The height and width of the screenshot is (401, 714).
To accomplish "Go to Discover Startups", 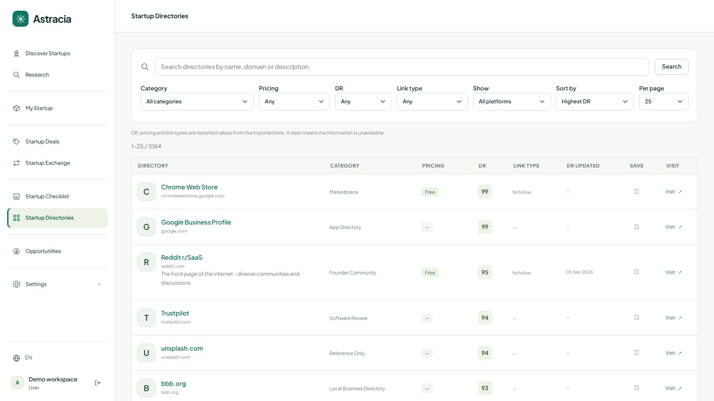I will click(x=58, y=53).
